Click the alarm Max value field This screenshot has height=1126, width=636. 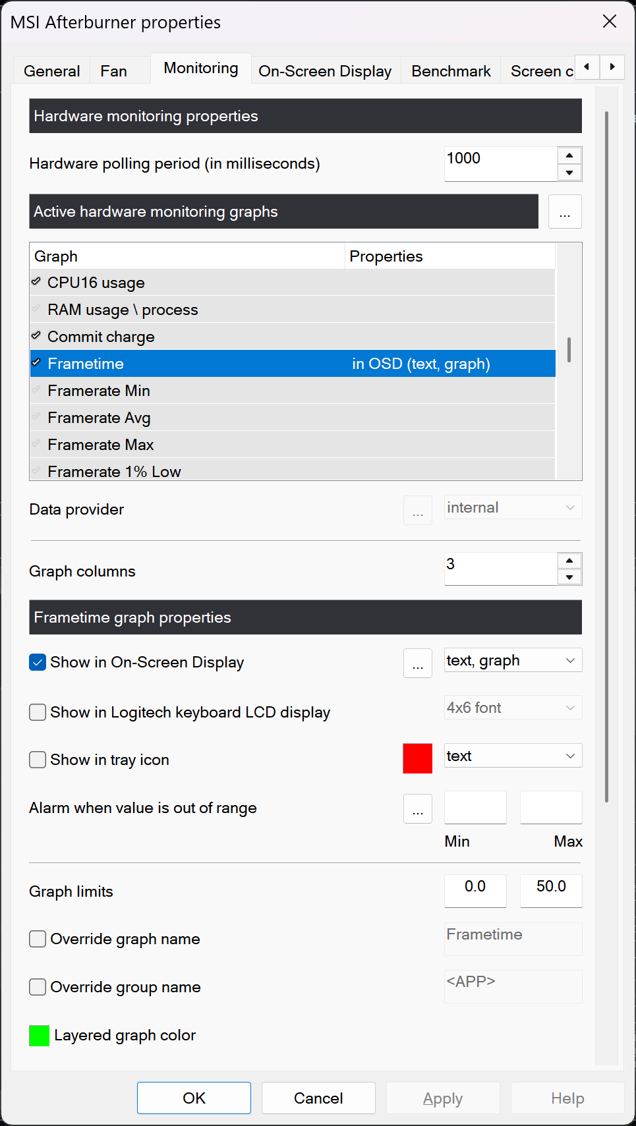coord(551,807)
